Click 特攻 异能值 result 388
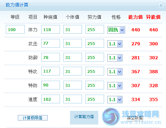The height and width of the screenshot is (128, 166). (x=153, y=72)
